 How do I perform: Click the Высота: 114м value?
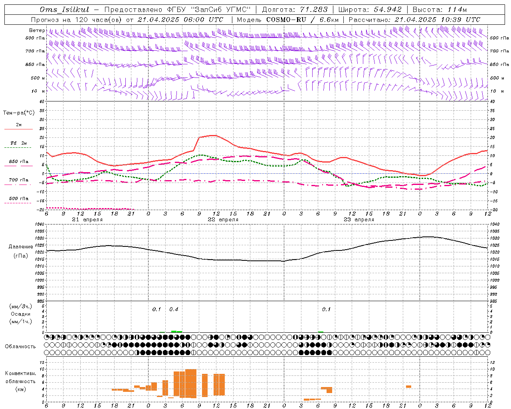[x=440, y=10]
